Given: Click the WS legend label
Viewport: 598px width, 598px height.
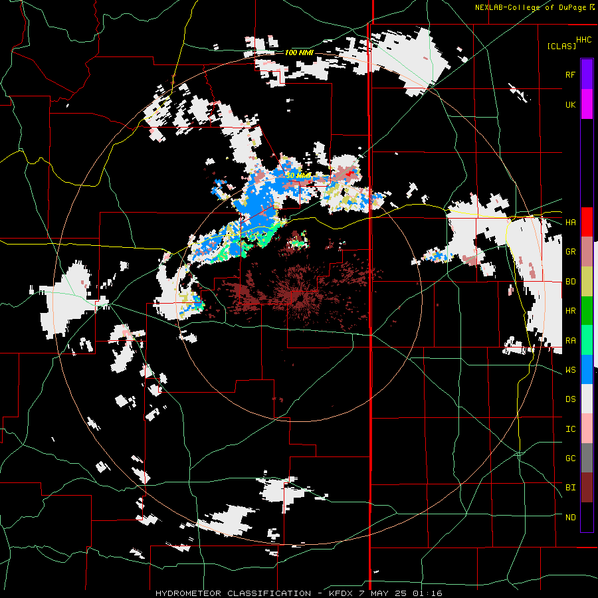Looking at the screenshot, I should click(570, 370).
